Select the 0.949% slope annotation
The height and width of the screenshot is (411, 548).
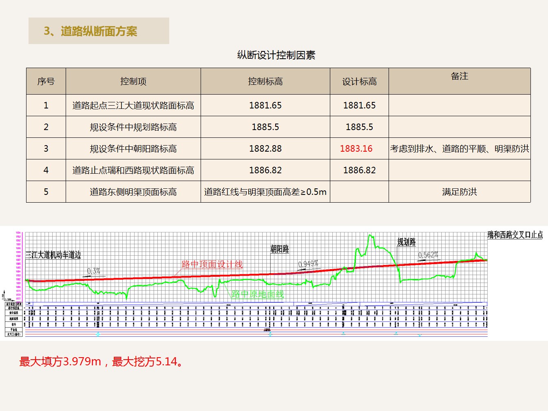[308, 264]
